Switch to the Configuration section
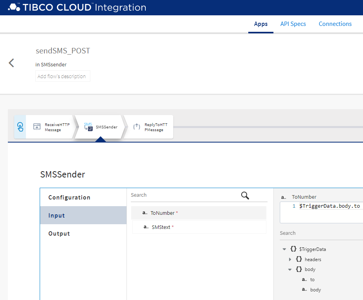Screen dimensions: 363x300 tap(83, 198)
